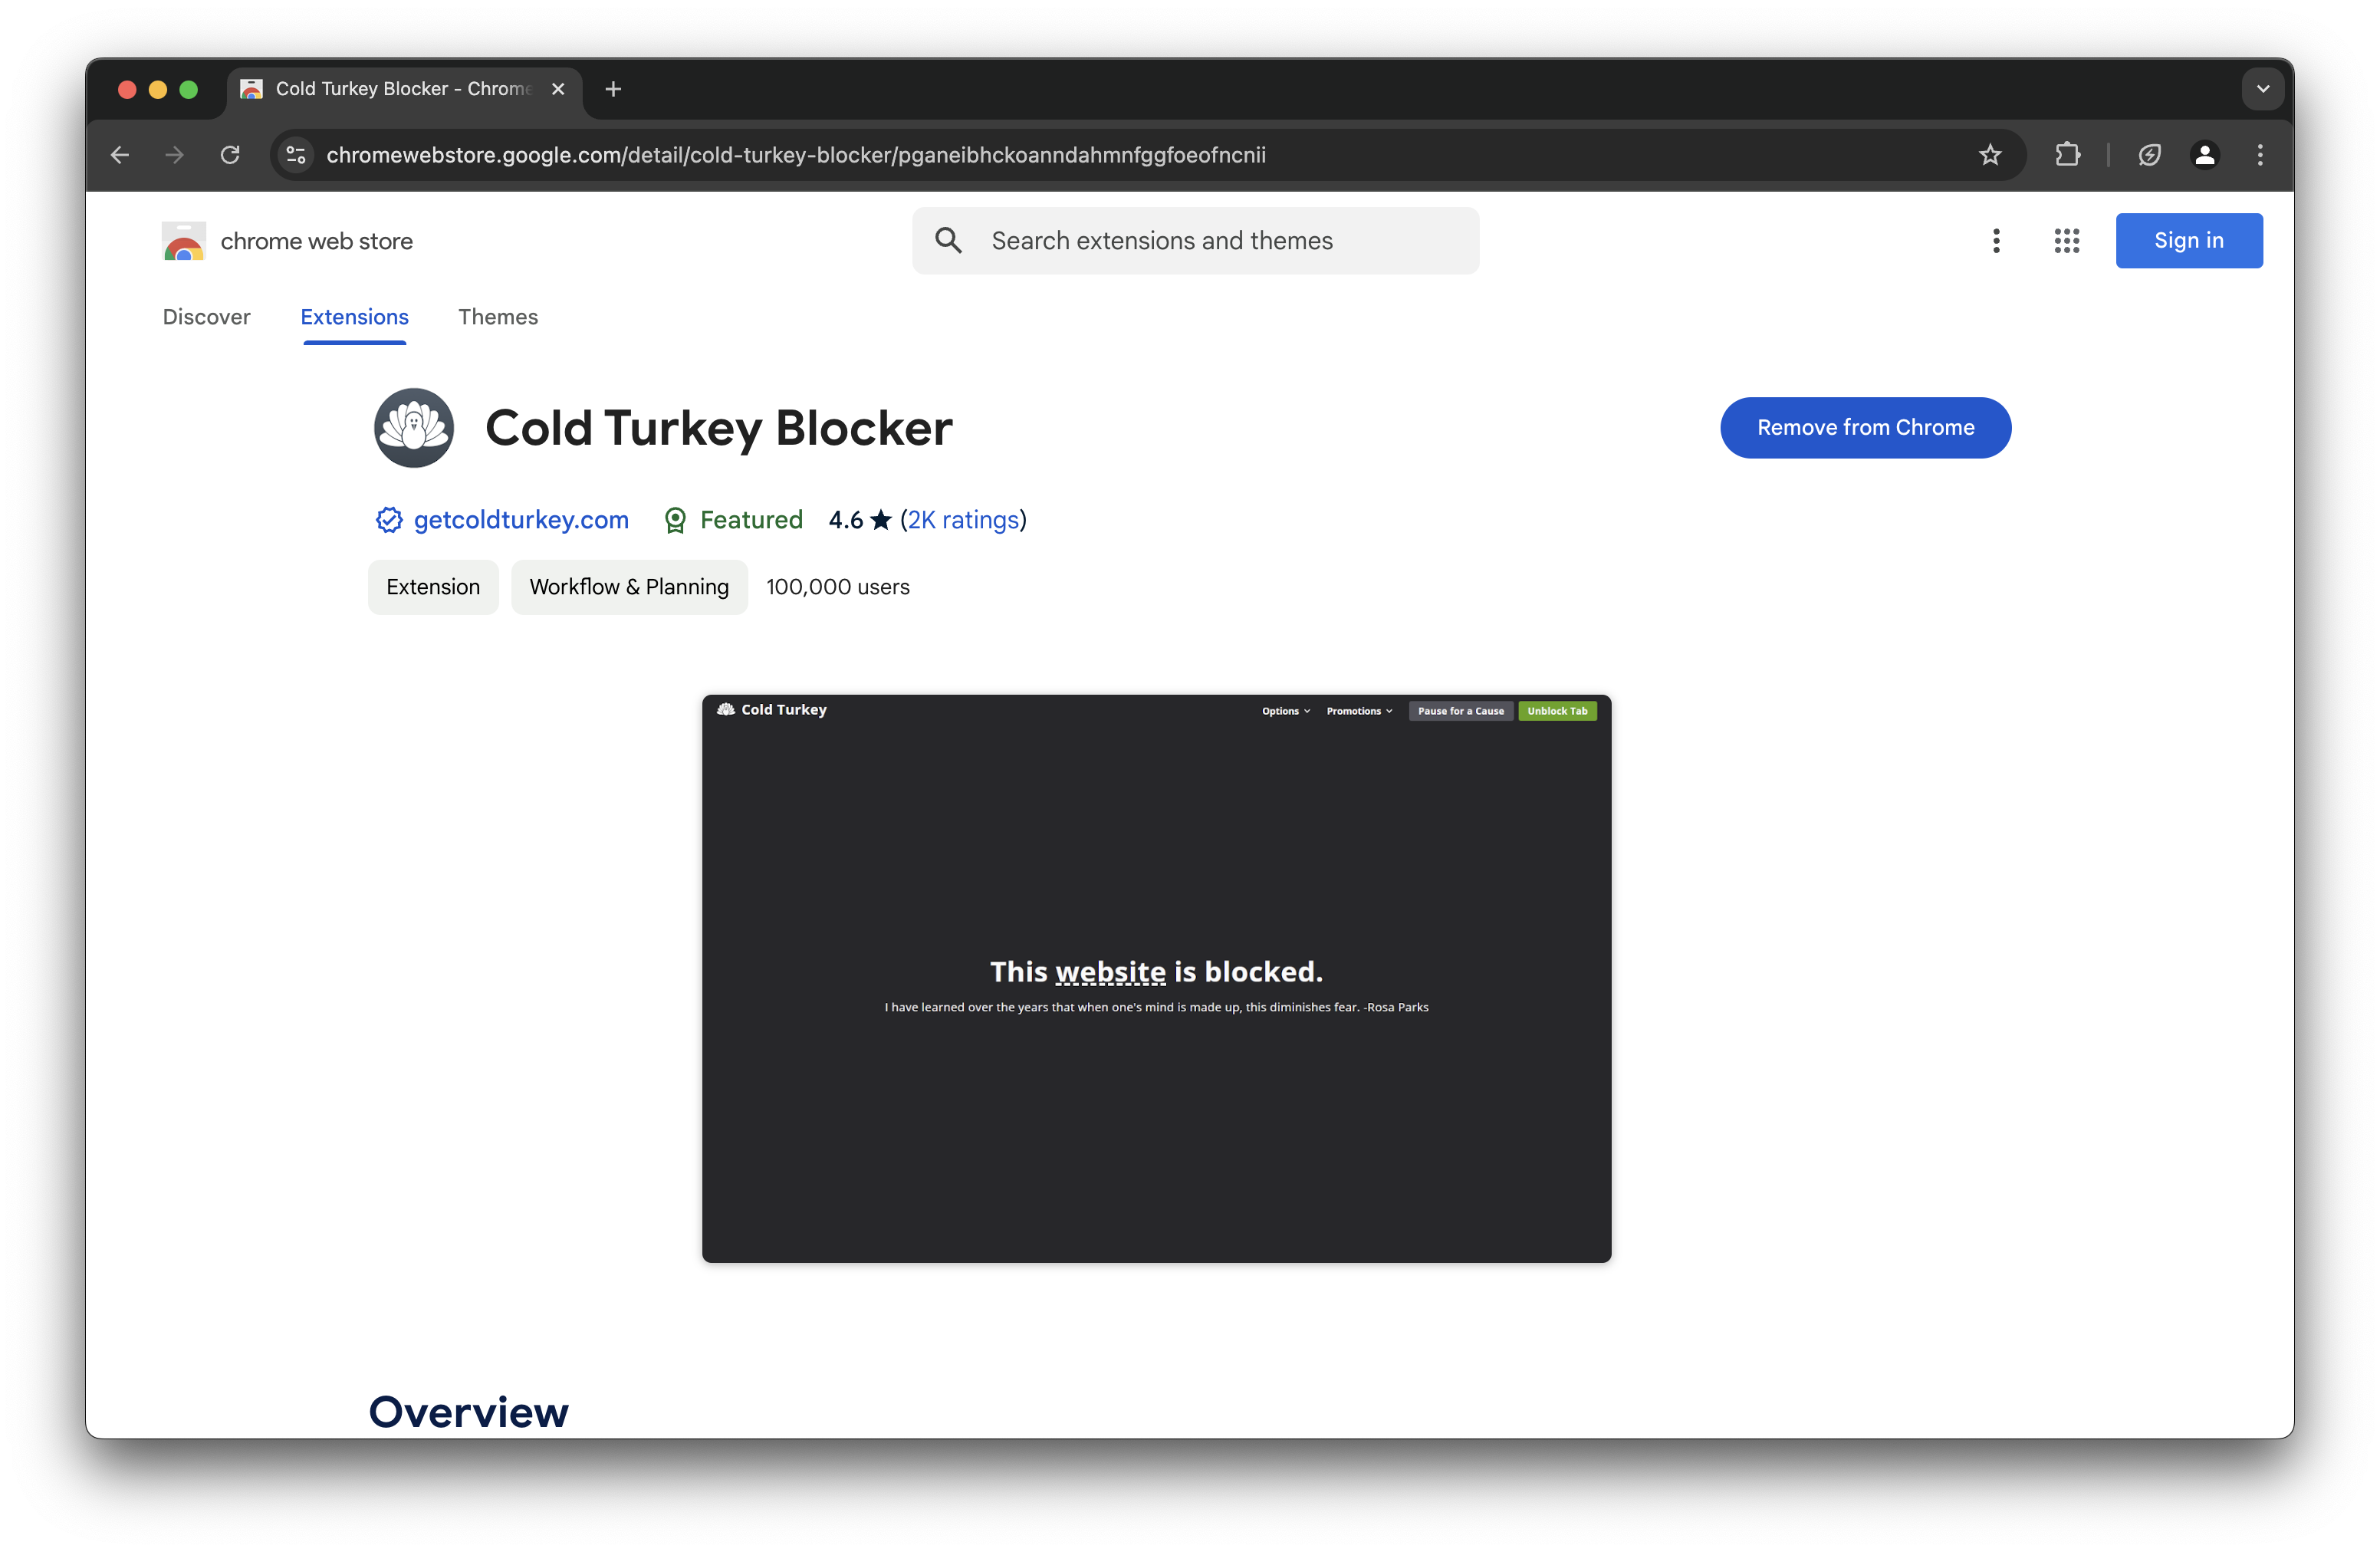Open the web store more options menu
The width and height of the screenshot is (2380, 1552).
(x=1996, y=241)
